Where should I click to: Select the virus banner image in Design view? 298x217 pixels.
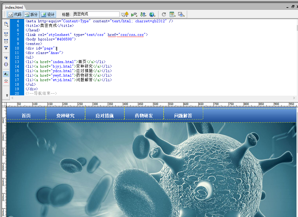151,170
